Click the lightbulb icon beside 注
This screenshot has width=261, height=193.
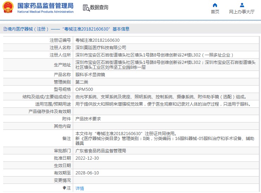coord(64,188)
